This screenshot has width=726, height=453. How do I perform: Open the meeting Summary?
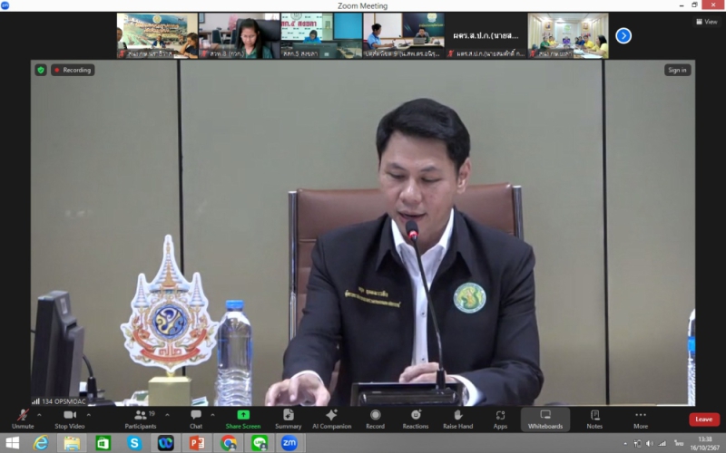(x=288, y=416)
